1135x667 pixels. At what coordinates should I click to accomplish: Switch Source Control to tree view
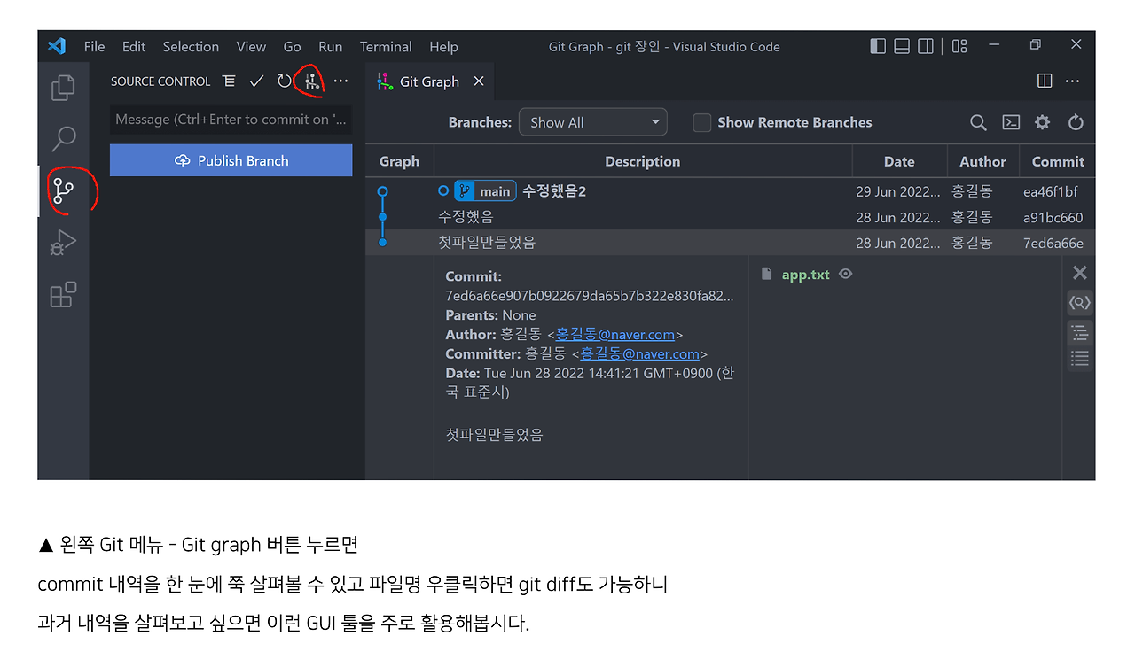click(x=229, y=81)
